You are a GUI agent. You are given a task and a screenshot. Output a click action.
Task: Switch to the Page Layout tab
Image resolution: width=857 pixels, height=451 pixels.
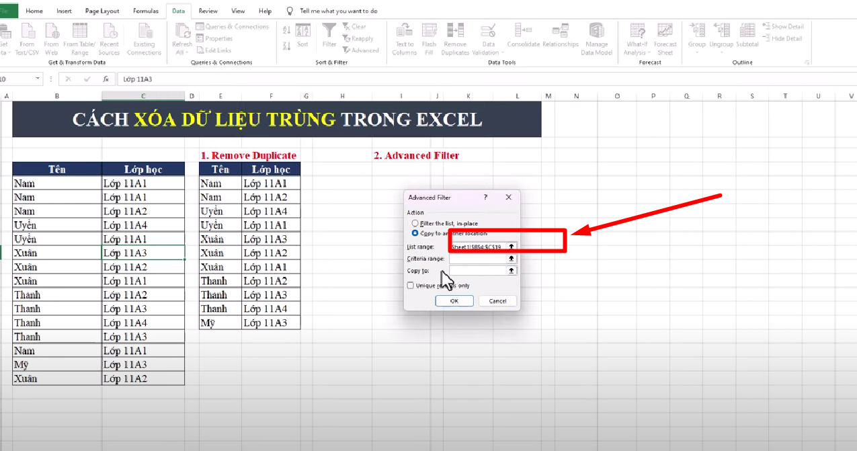(x=102, y=11)
